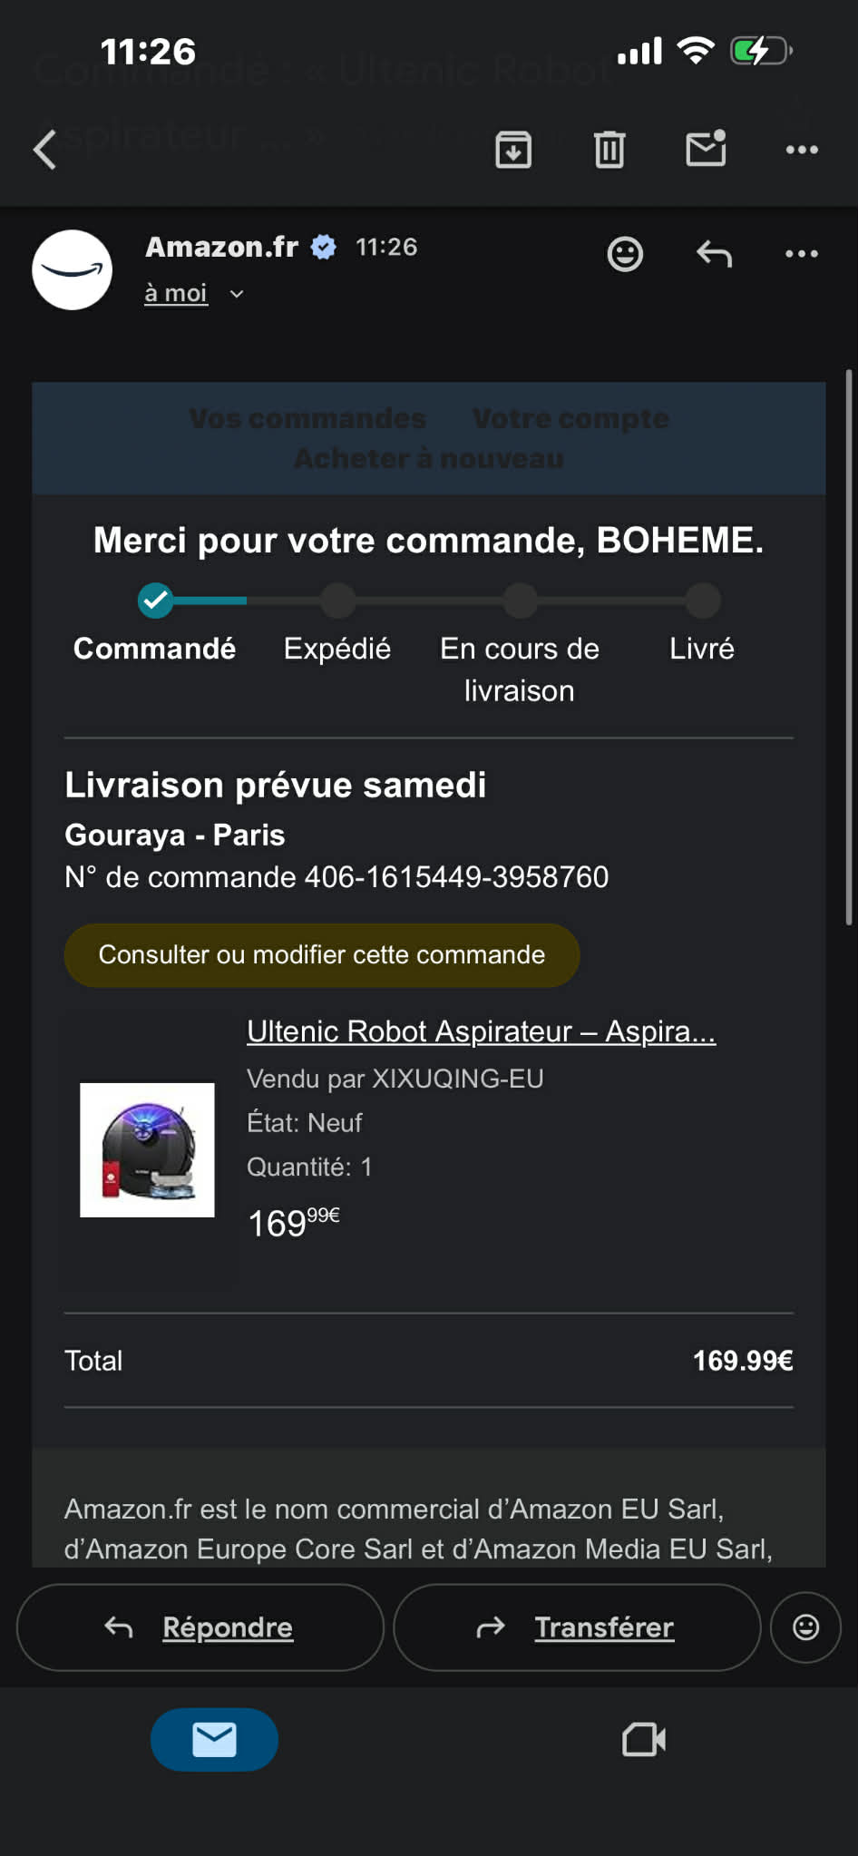Open the Ultenic Robot Aspirateur product link

pyautogui.click(x=482, y=1031)
